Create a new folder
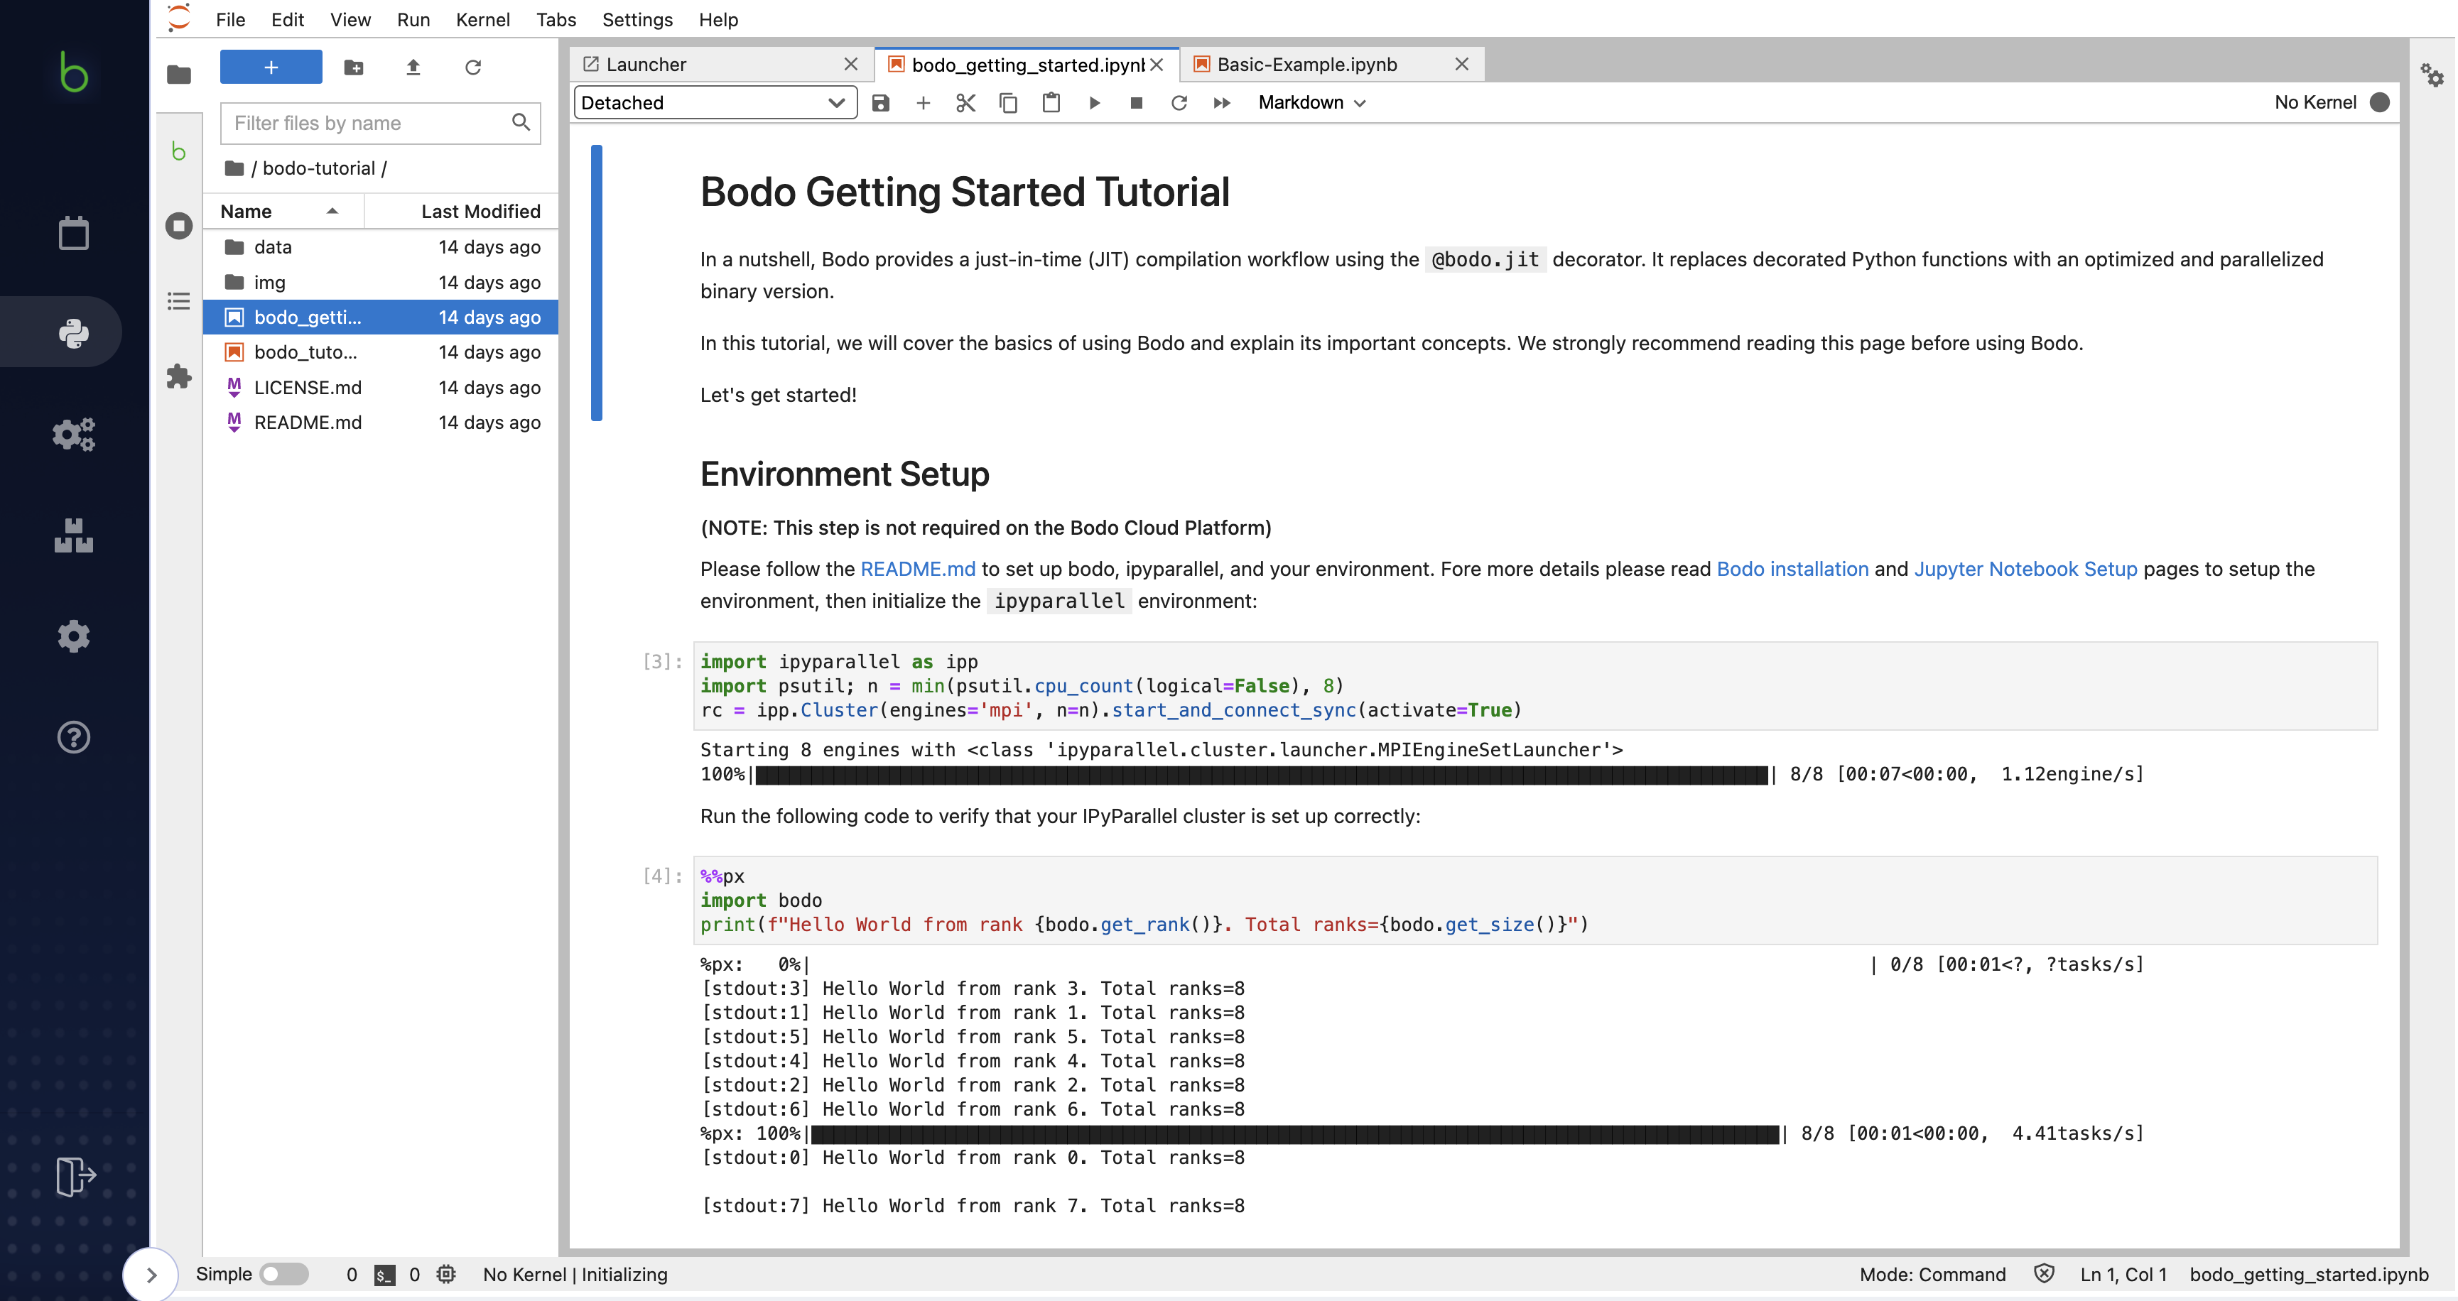Viewport: 2458px width, 1301px height. point(353,67)
